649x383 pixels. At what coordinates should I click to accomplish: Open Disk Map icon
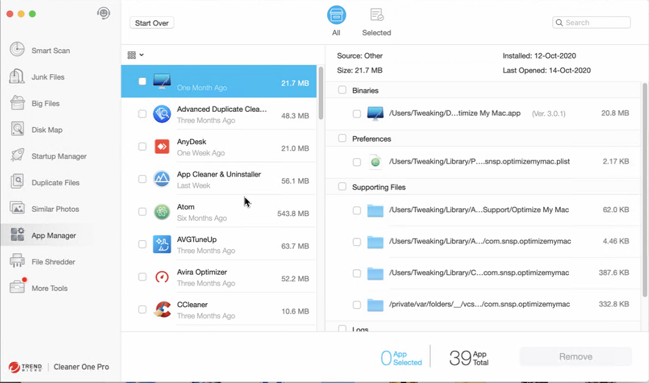click(x=17, y=129)
